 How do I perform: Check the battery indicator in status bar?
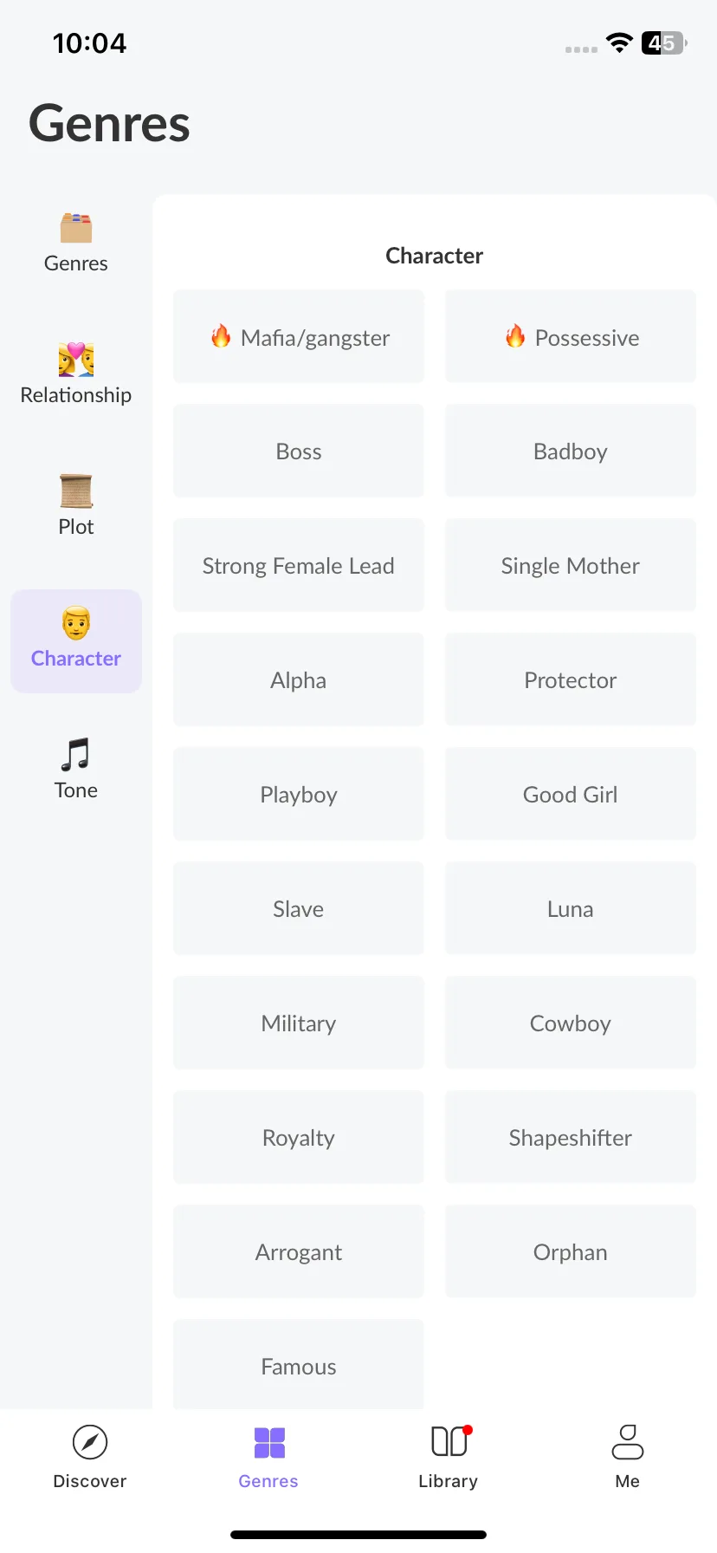point(664,42)
